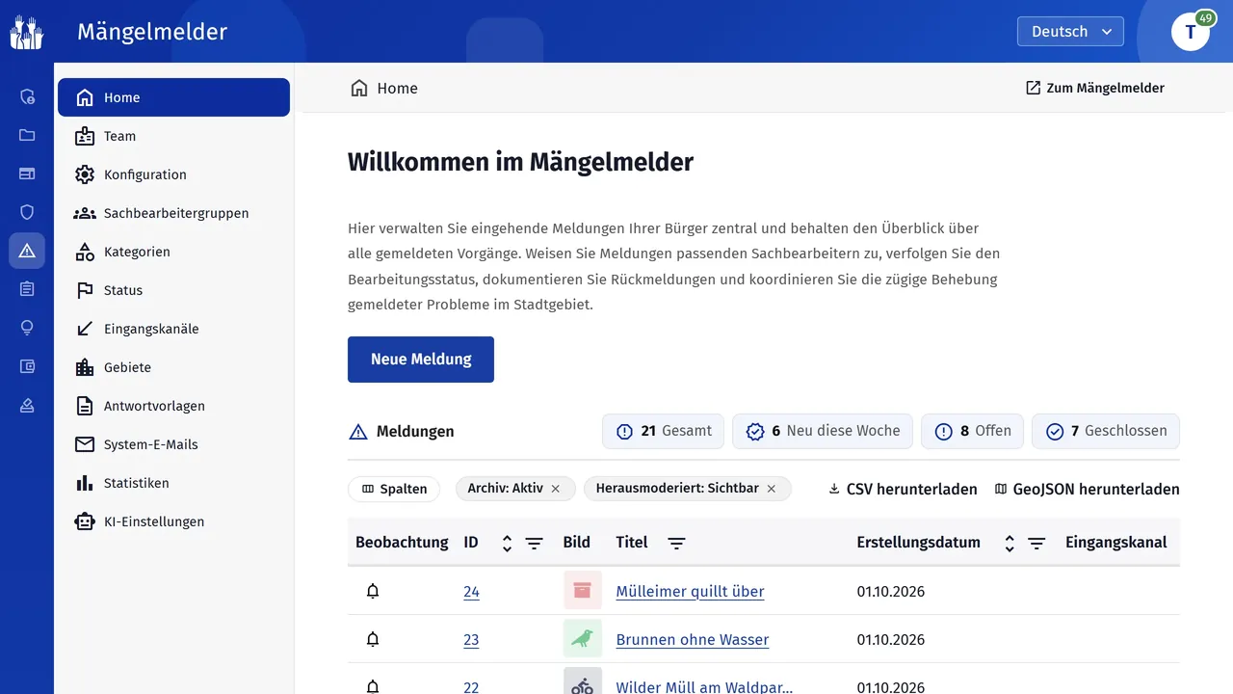The image size is (1233, 694).
Task: Open filter for ID column
Action: 534,544
